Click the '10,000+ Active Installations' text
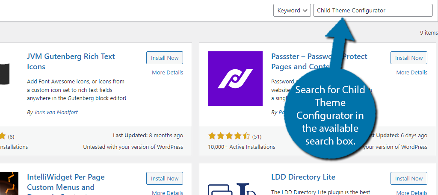 (x=242, y=147)
